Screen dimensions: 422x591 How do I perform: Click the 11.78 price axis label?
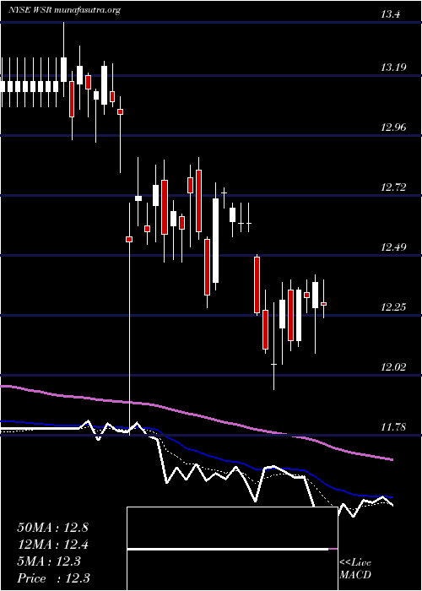click(394, 427)
